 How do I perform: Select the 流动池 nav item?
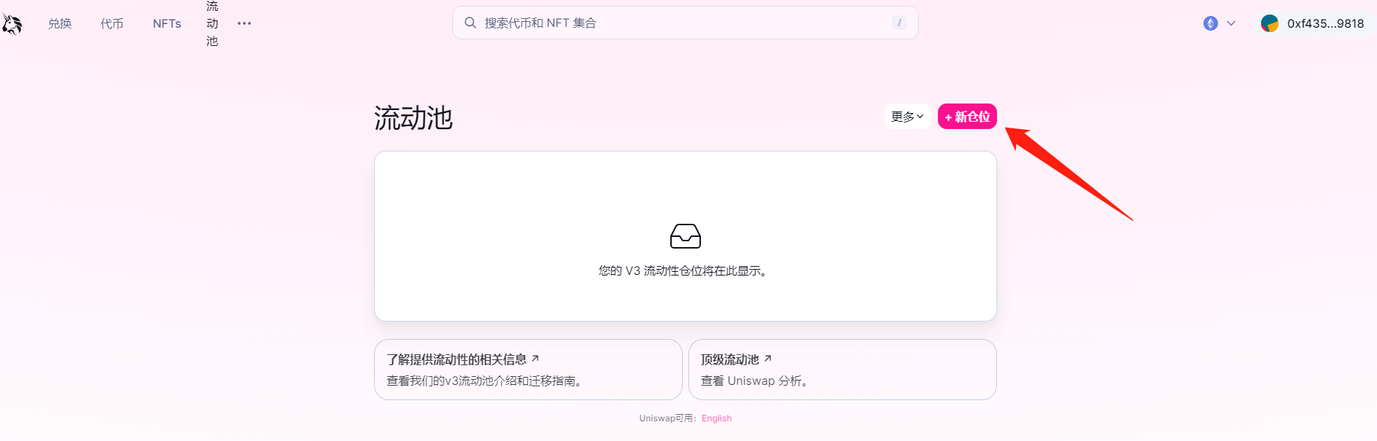tap(212, 23)
